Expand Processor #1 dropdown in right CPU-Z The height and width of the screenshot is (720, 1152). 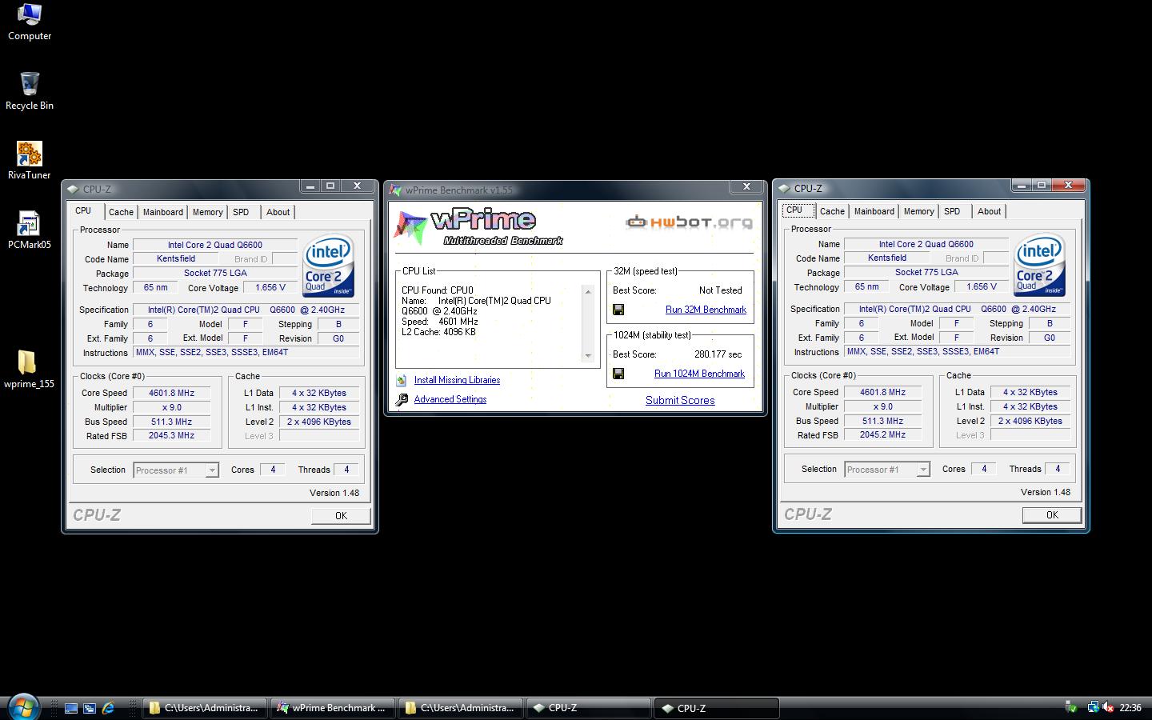coord(923,470)
